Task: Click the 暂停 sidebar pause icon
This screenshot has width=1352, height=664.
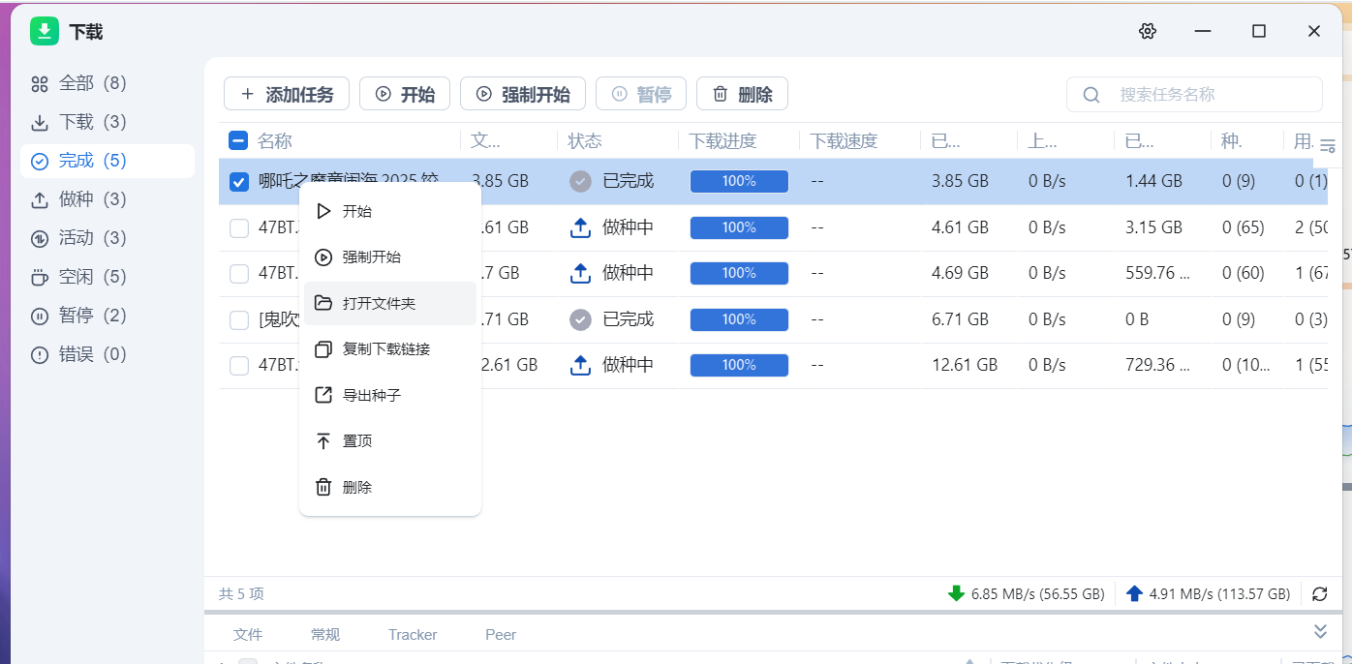Action: [x=40, y=316]
